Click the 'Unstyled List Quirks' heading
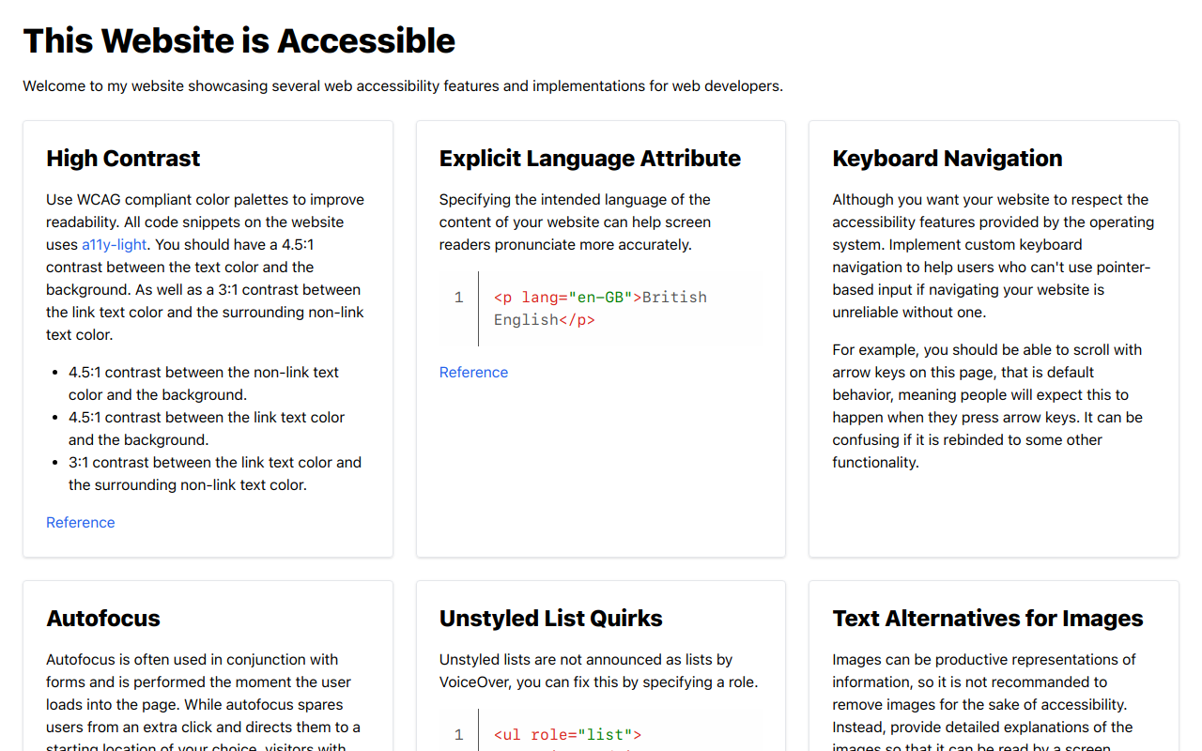 coord(551,619)
